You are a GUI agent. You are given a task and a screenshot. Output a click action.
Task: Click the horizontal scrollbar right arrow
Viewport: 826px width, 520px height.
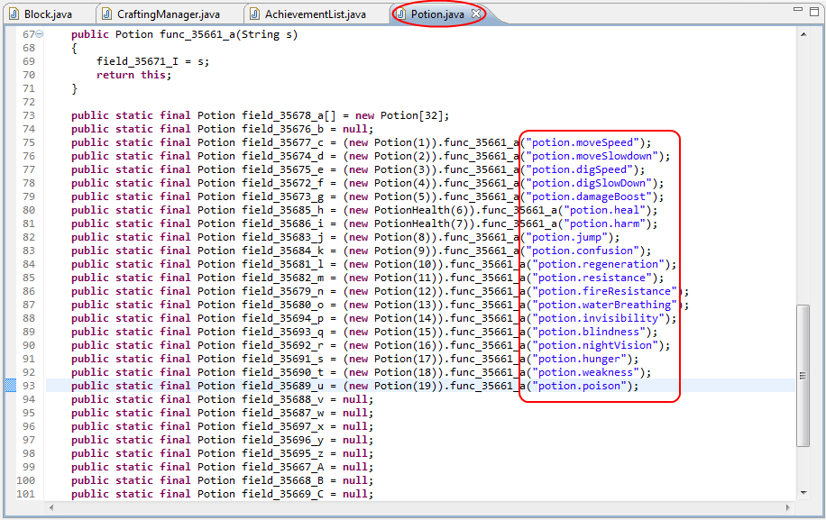pos(787,507)
